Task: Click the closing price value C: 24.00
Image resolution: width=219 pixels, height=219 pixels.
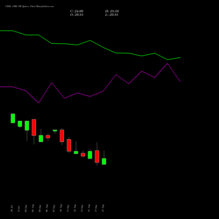Action: pyautogui.click(x=77, y=11)
